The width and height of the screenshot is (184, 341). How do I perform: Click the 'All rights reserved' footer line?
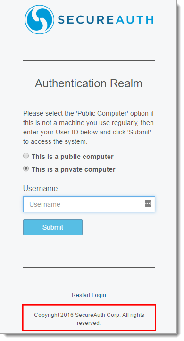click(89, 319)
